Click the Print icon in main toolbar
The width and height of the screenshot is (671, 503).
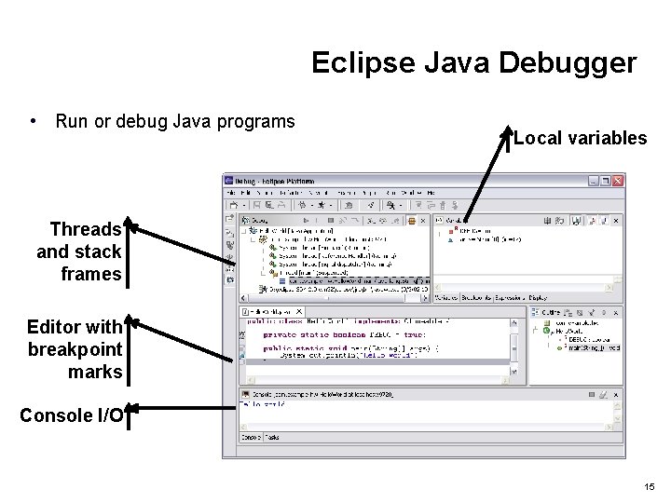pyautogui.click(x=281, y=205)
